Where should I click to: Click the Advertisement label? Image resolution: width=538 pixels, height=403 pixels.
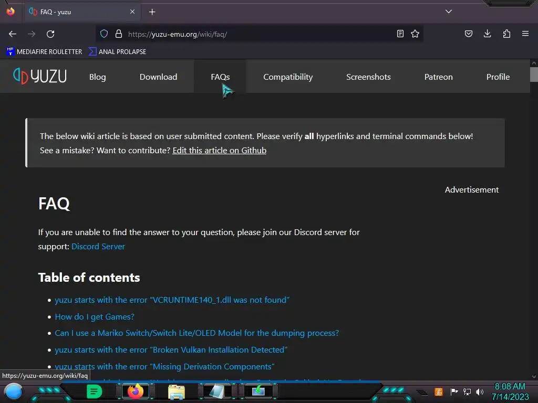[x=472, y=190]
